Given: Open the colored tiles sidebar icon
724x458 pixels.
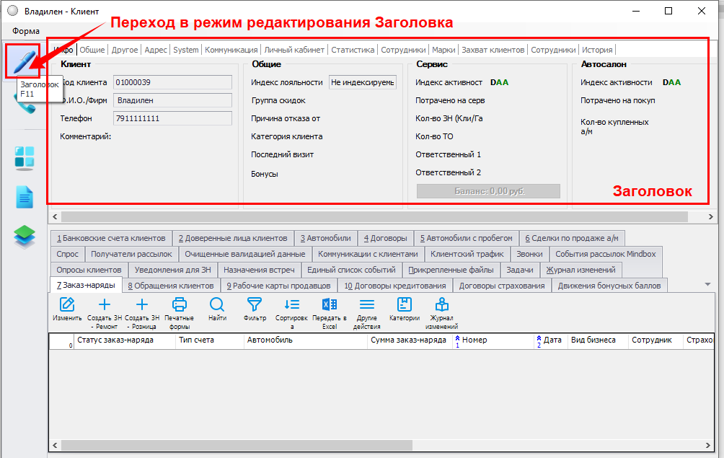Looking at the screenshot, I should click(x=25, y=157).
